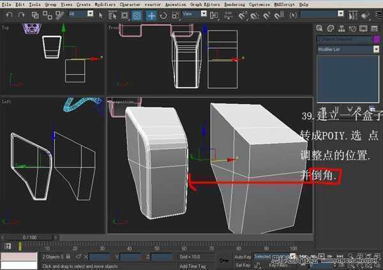This screenshot has width=383, height=270.
Task: Switch to the Motion command panel tab
Action: (352, 28)
